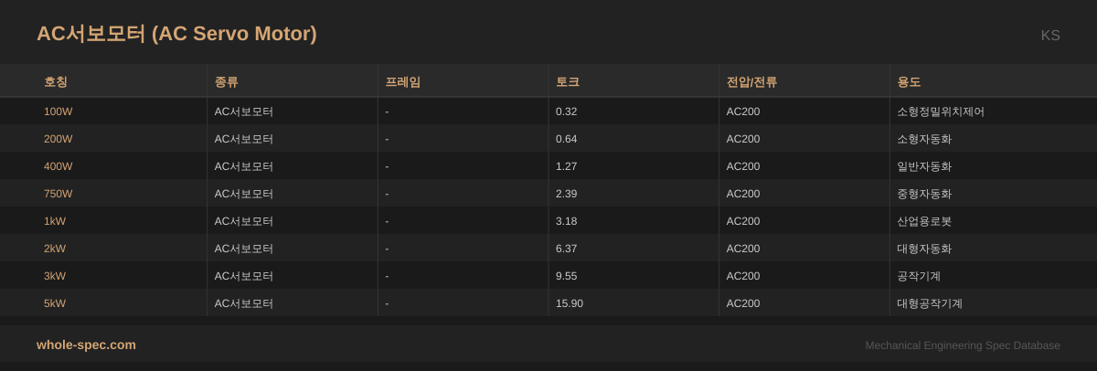
Task: Click the 전압/전류 column header
Action: coord(751,81)
